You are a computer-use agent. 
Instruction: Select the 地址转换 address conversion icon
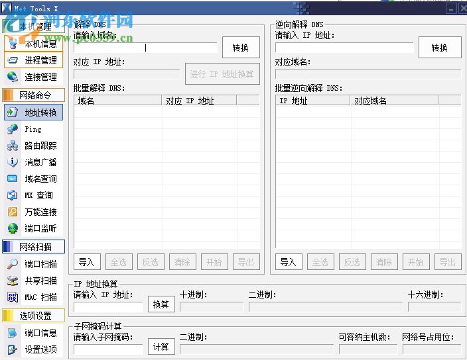13,112
